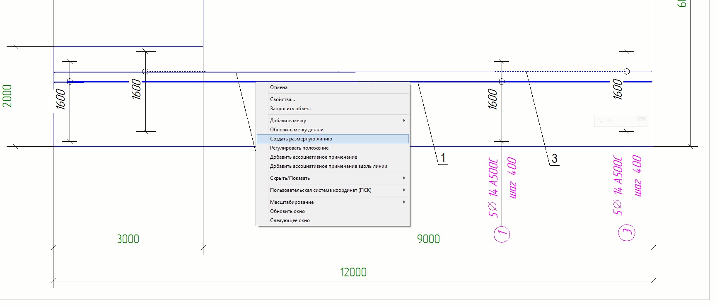
Task: Click the magenta circled mark 3
Action: (x=626, y=232)
